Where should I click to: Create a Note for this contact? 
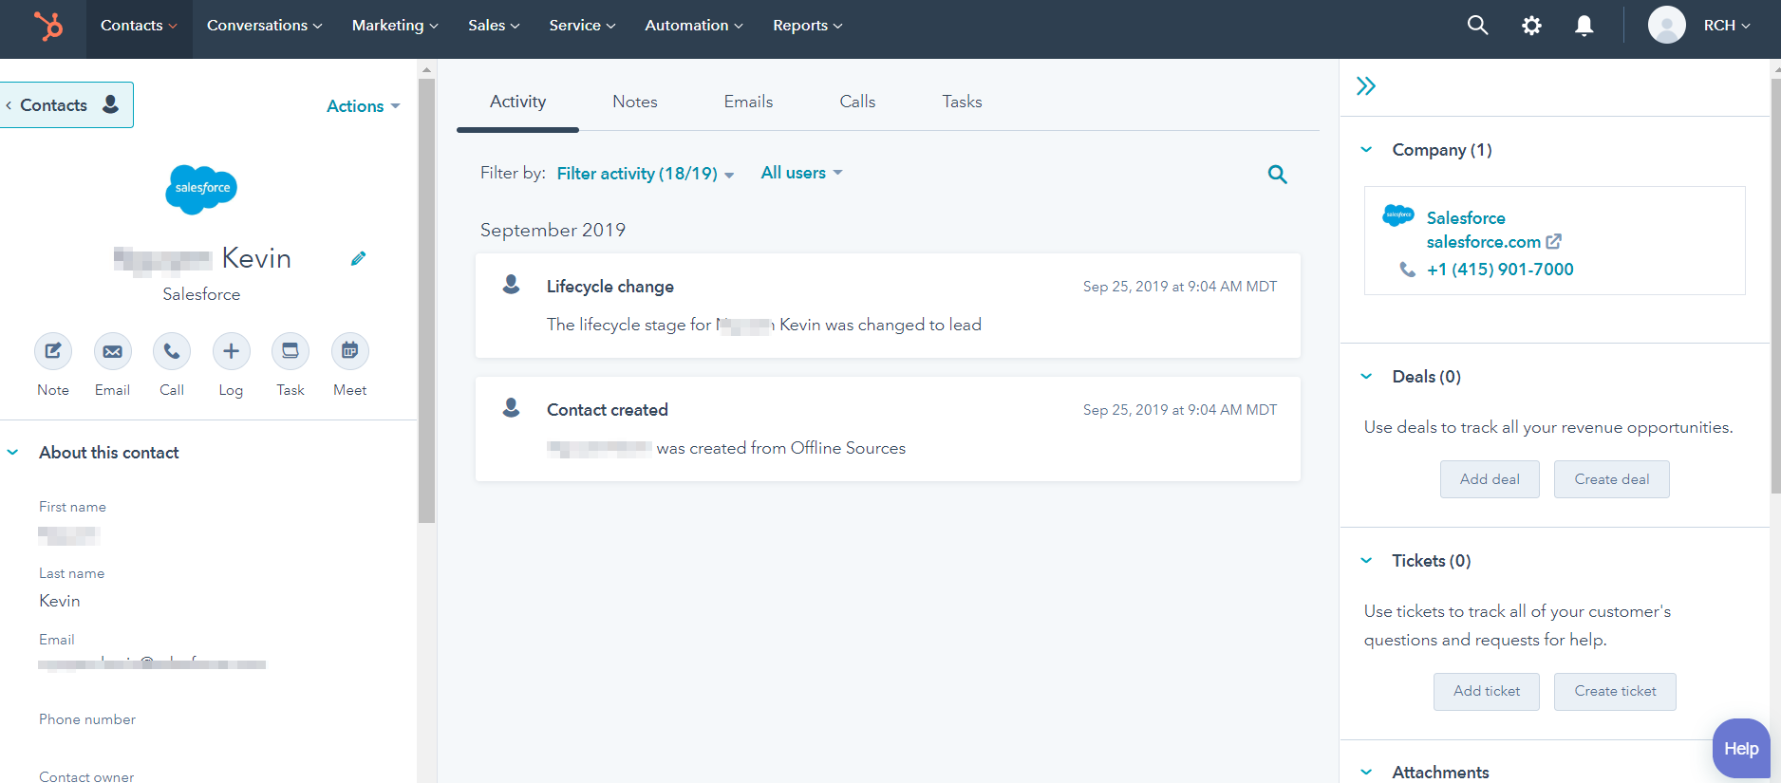tap(53, 351)
